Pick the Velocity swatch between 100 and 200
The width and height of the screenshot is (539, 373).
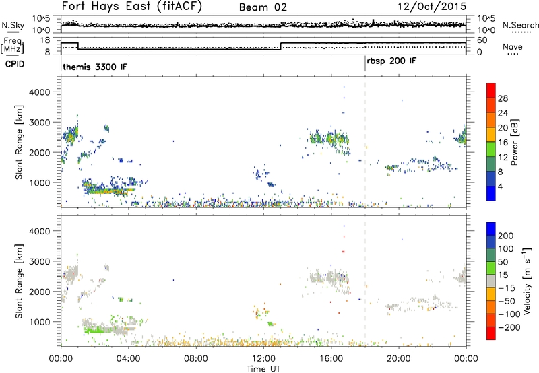[491, 242]
